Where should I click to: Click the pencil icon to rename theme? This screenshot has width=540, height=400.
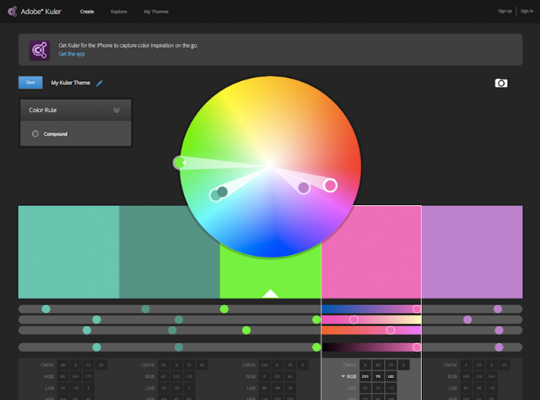100,83
